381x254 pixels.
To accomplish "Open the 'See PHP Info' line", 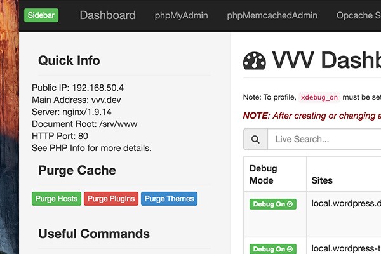I will coord(91,148).
